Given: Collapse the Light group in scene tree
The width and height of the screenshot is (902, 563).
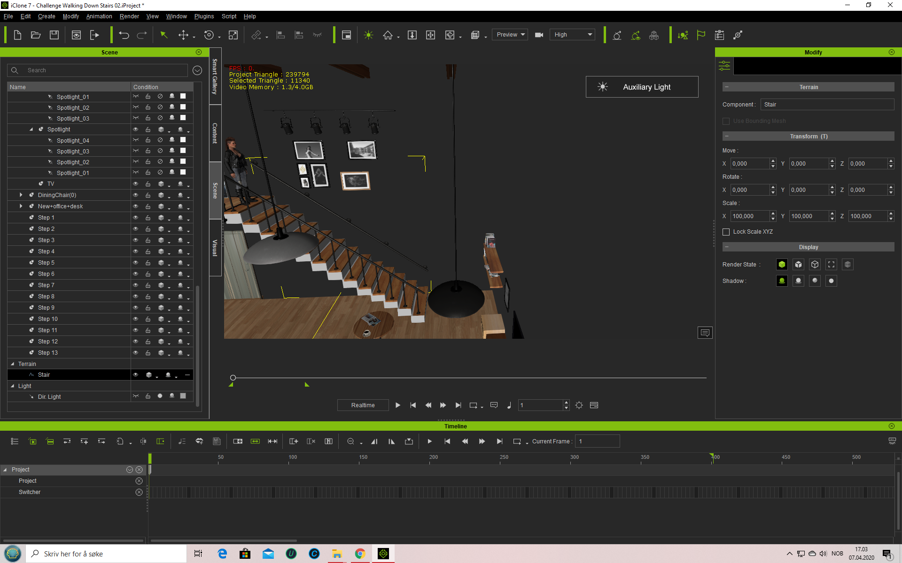Looking at the screenshot, I should coord(13,386).
